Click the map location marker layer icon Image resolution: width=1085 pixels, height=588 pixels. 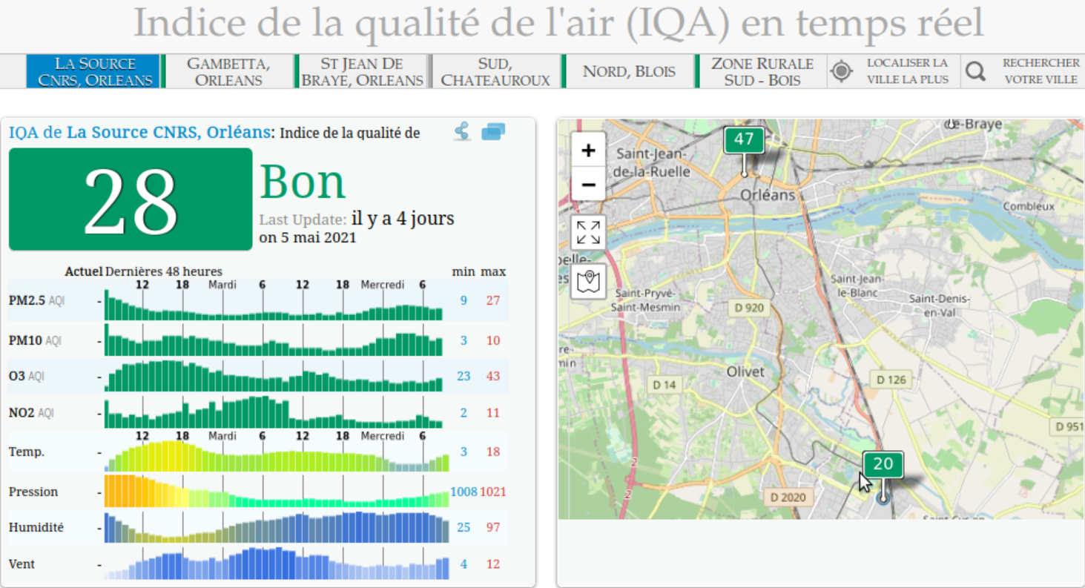click(588, 281)
